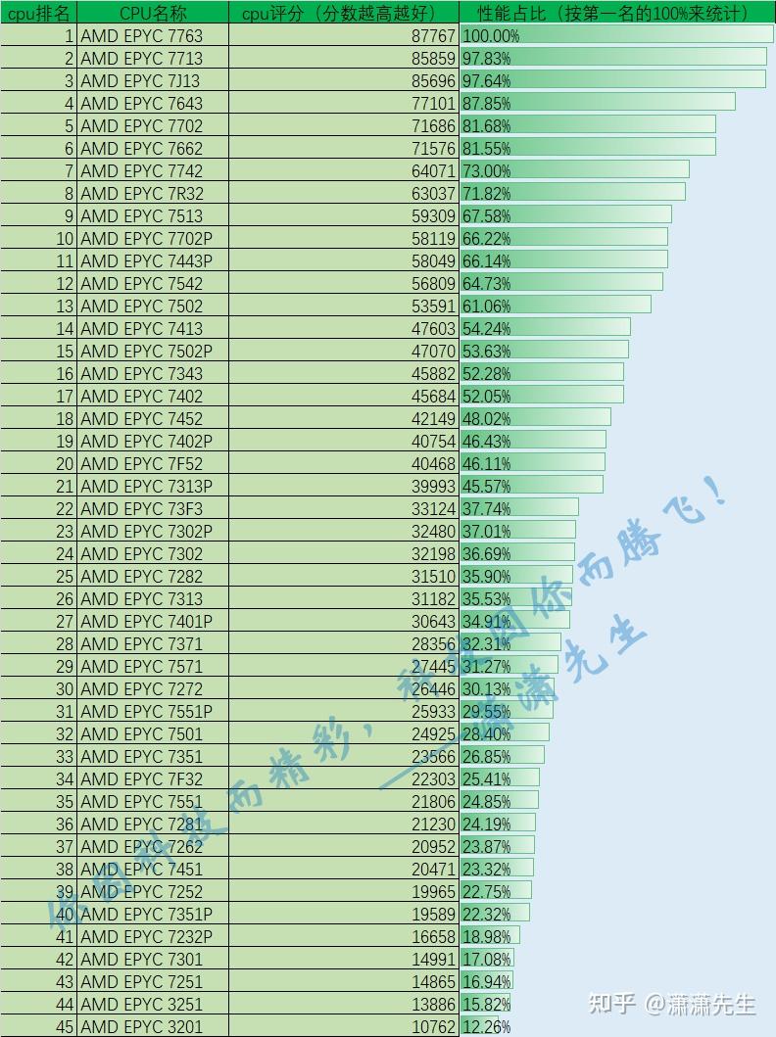Image resolution: width=776 pixels, height=1037 pixels.
Task: Click the 'AMD EPYC 7702' cell (rank 5)
Action: (x=153, y=125)
